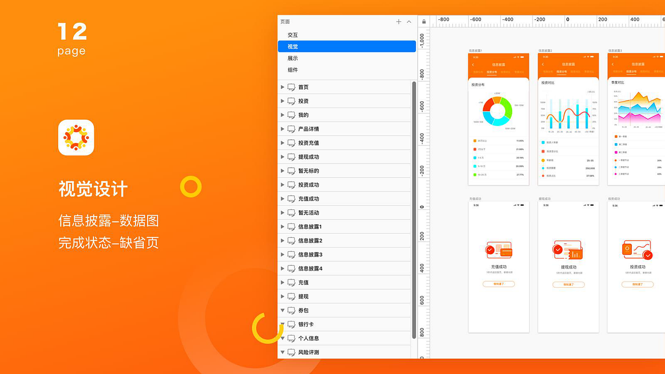The height and width of the screenshot is (374, 665).
Task: Click the artboard icon of the 投资充值 layer
Action: (291, 143)
